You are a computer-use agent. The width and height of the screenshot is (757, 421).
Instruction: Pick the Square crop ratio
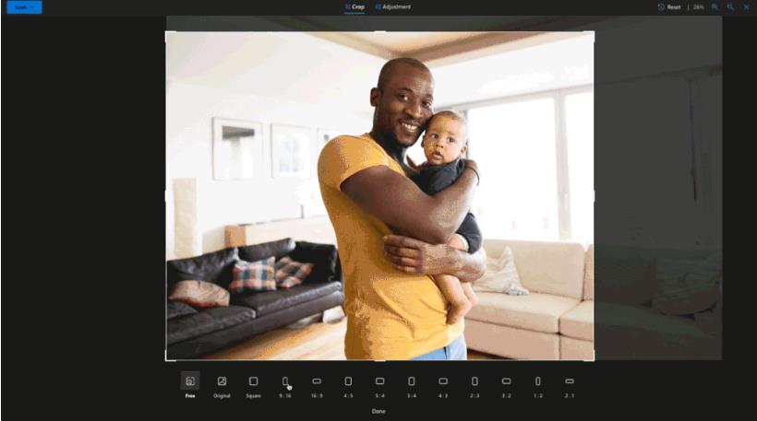pyautogui.click(x=253, y=381)
